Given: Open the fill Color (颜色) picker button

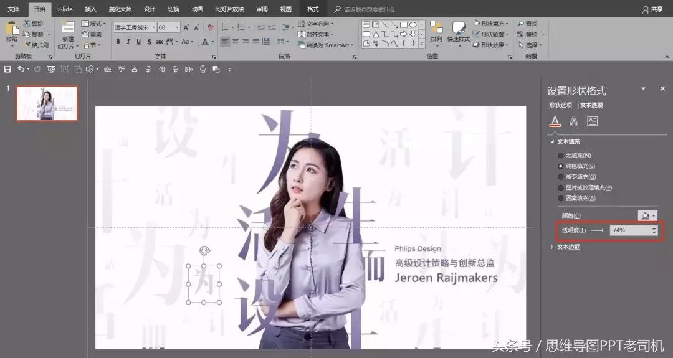Looking at the screenshot, I should (647, 215).
